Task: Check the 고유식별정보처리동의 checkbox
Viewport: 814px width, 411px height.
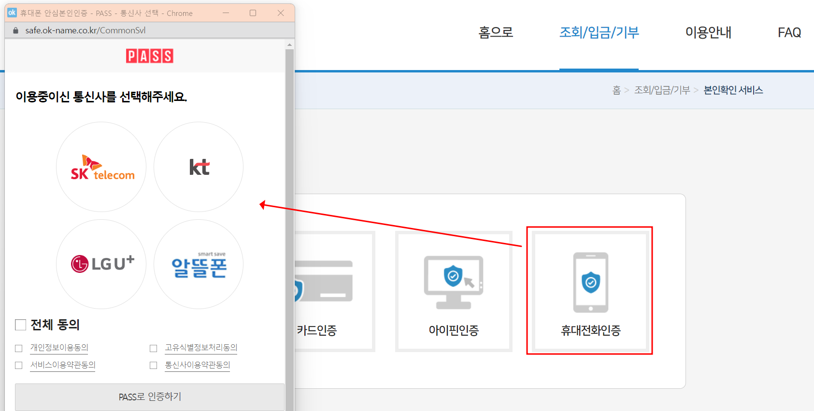Action: pos(154,348)
